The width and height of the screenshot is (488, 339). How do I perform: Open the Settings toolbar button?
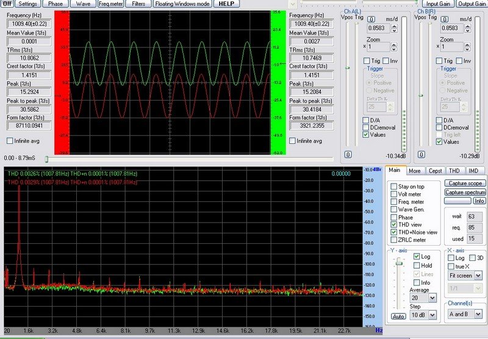[28, 4]
